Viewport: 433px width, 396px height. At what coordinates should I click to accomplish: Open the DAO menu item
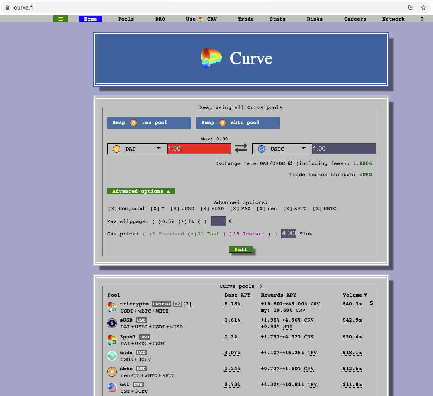pos(160,19)
